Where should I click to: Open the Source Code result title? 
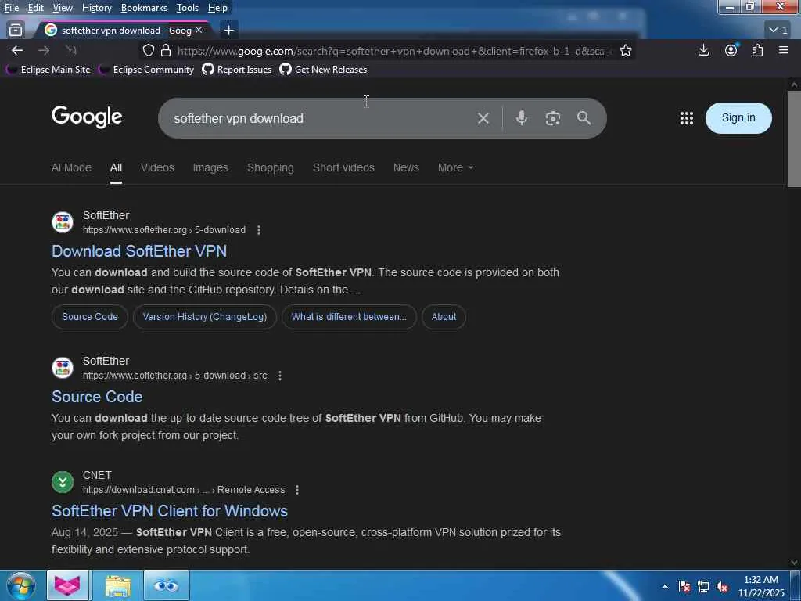point(97,397)
